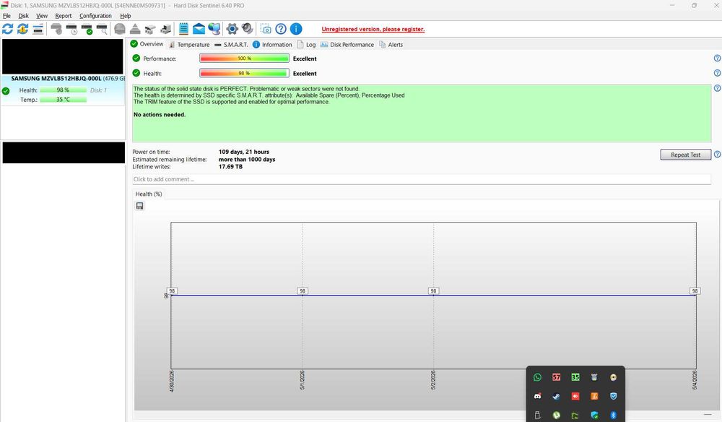Open the Report menu

click(x=64, y=16)
